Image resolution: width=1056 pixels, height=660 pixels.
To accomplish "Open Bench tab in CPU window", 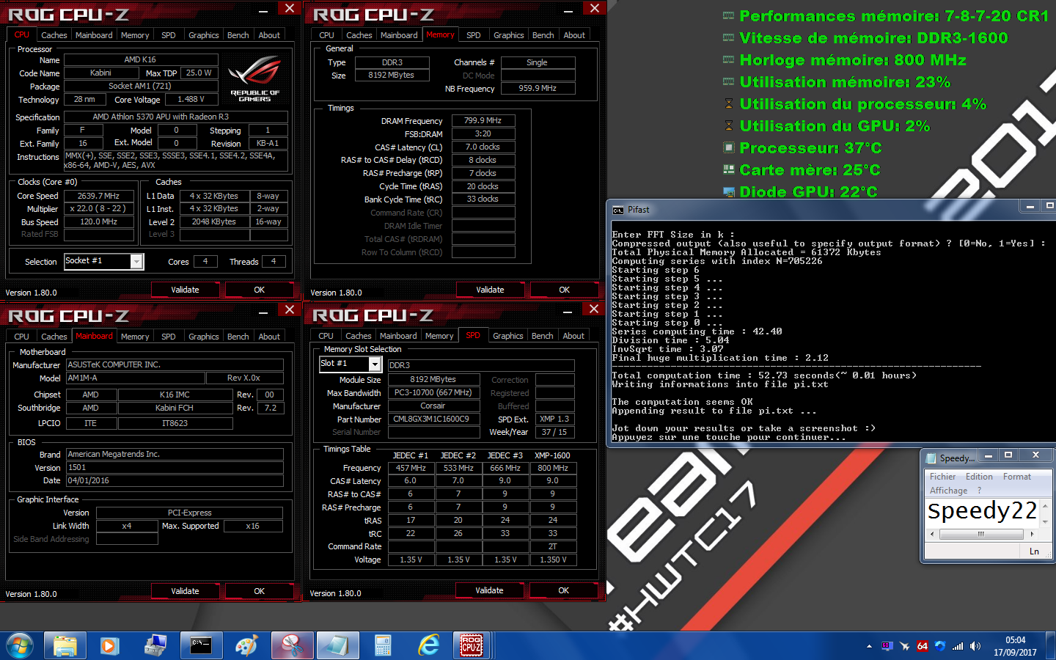I will tap(238, 35).
